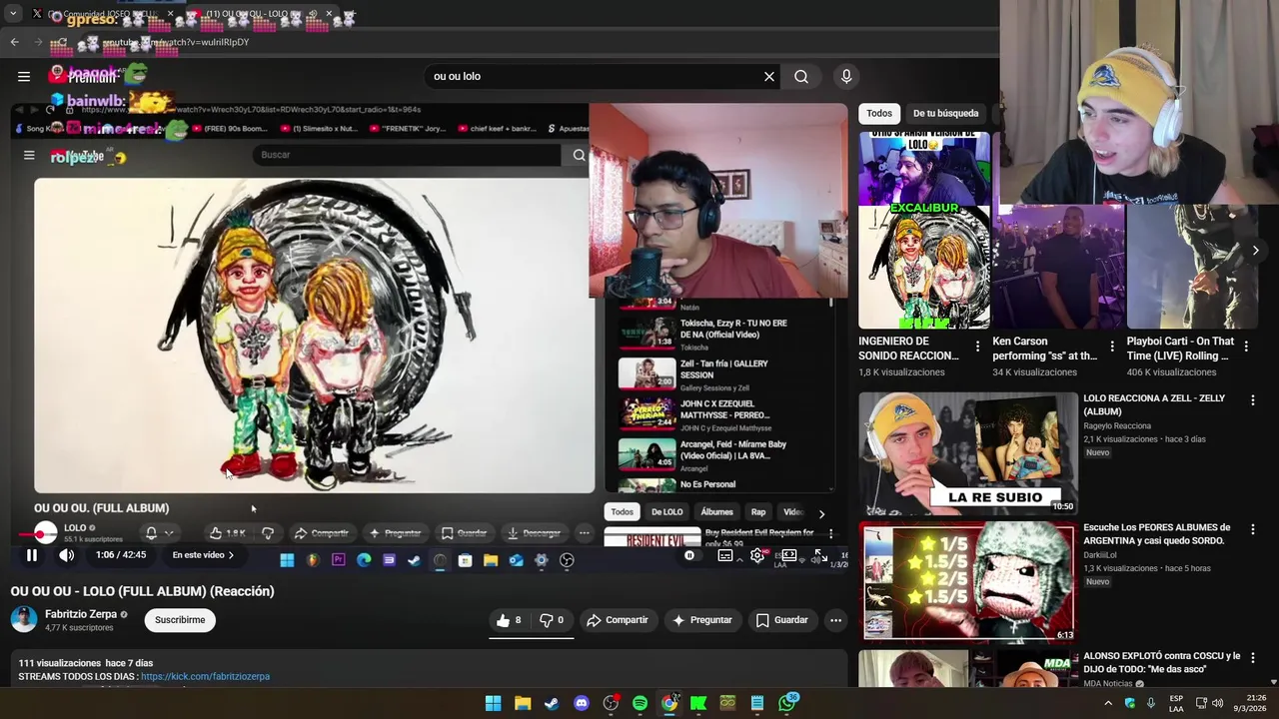Screen dimensions: 1279x719
Task: Open Discord from the taskbar
Action: [582, 703]
